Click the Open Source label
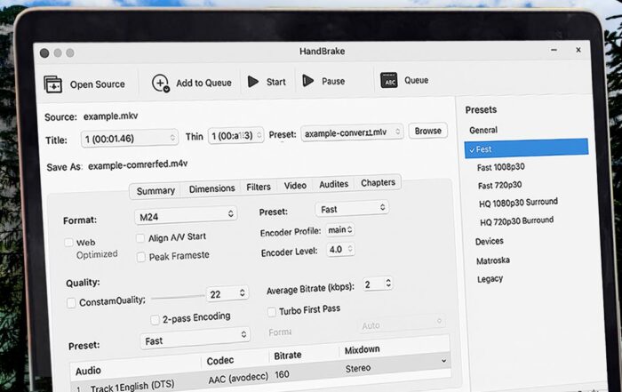The height and width of the screenshot is (392, 622). (x=97, y=84)
